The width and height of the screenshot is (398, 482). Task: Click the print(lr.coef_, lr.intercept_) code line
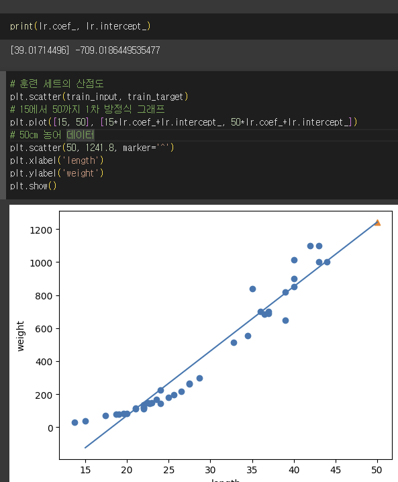pos(81,26)
